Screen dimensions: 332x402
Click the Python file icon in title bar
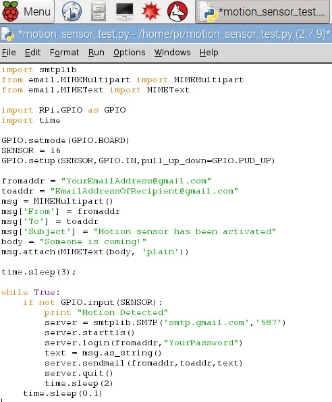[x=7, y=34]
